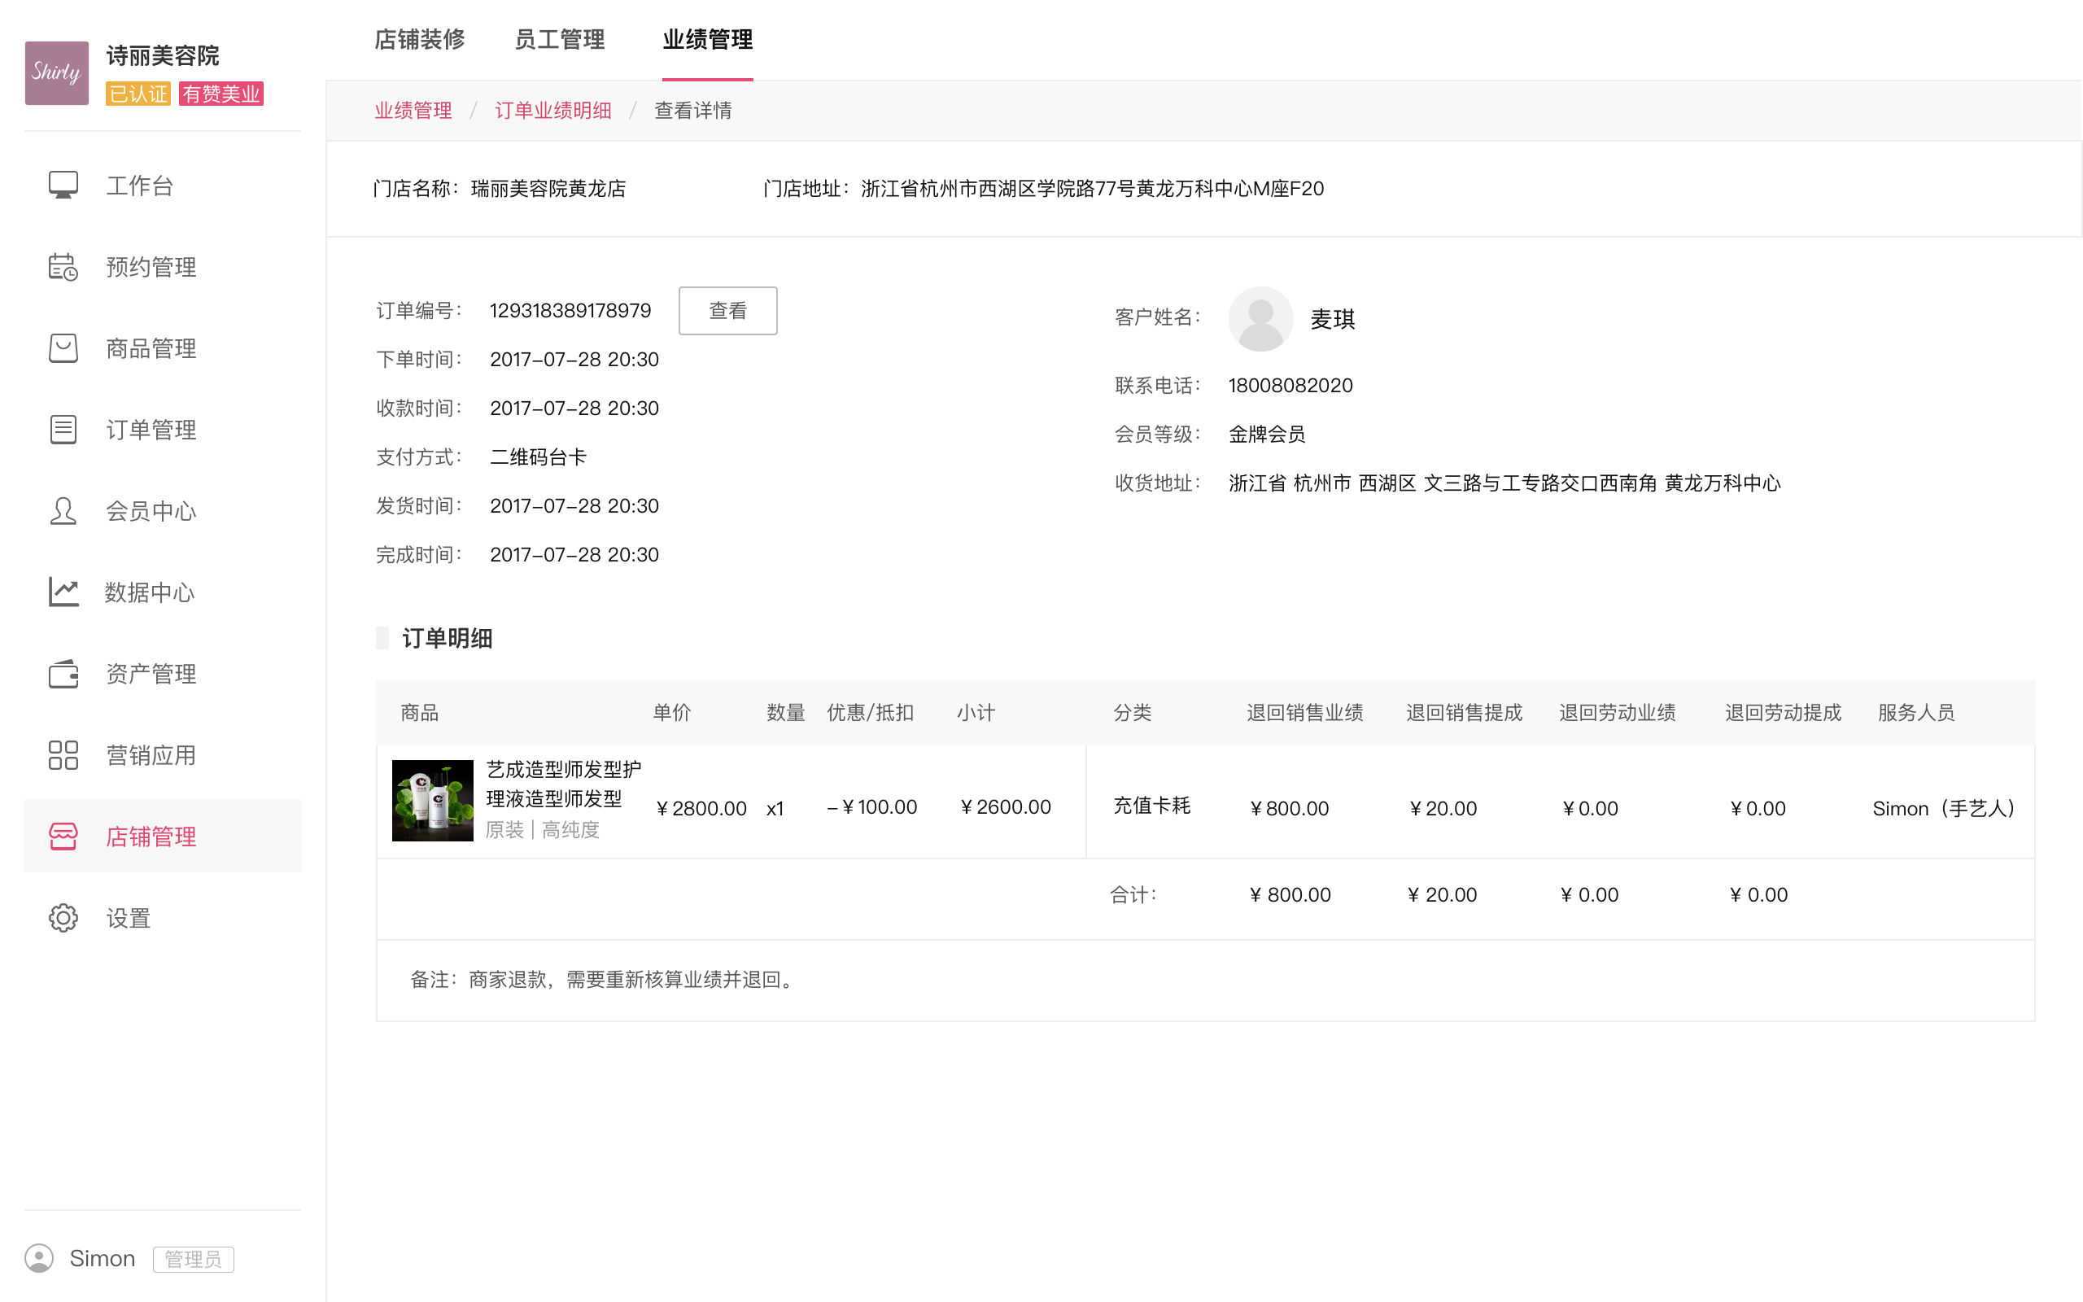
Task: Select the 店铺管理 store management icon
Action: [62, 837]
